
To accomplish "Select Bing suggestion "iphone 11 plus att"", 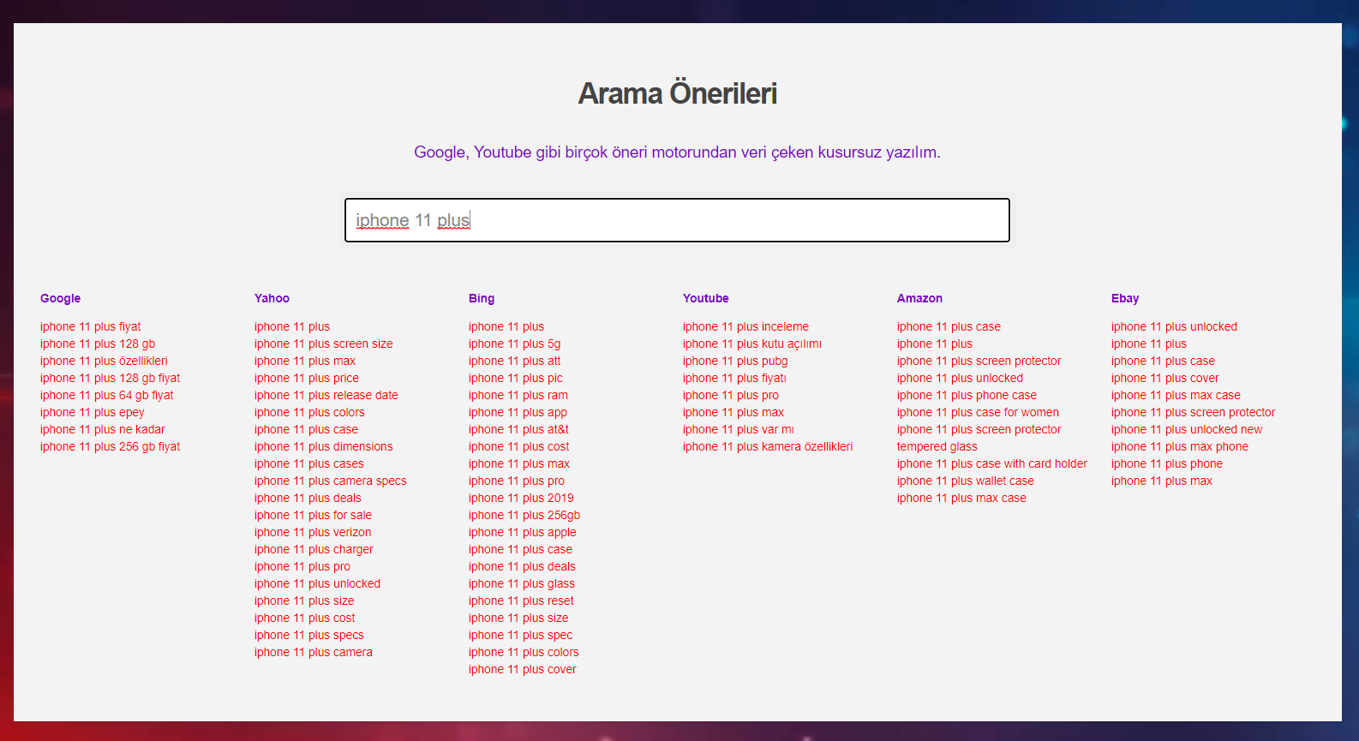I will (515, 361).
